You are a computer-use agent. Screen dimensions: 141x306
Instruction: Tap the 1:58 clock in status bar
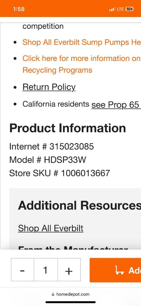coord(19,9)
